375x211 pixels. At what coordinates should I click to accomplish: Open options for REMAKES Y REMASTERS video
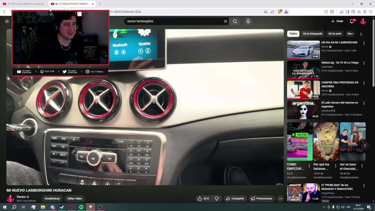(364, 186)
